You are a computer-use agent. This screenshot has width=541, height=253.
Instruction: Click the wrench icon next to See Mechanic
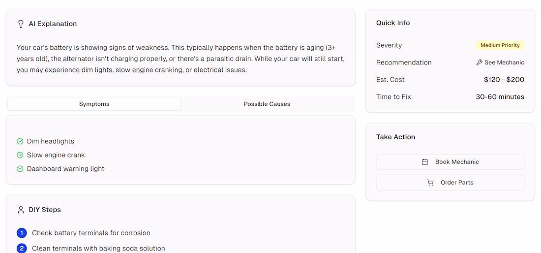480,63
